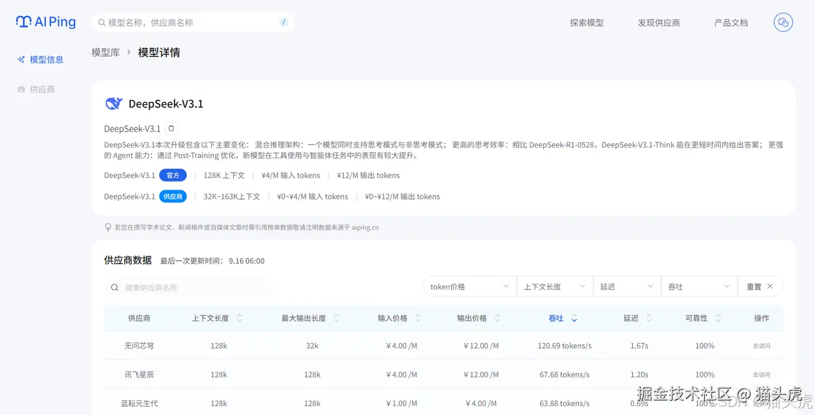The height and width of the screenshot is (415, 815).
Task: Open the 延迟 filter dropdown
Action: (x=627, y=286)
